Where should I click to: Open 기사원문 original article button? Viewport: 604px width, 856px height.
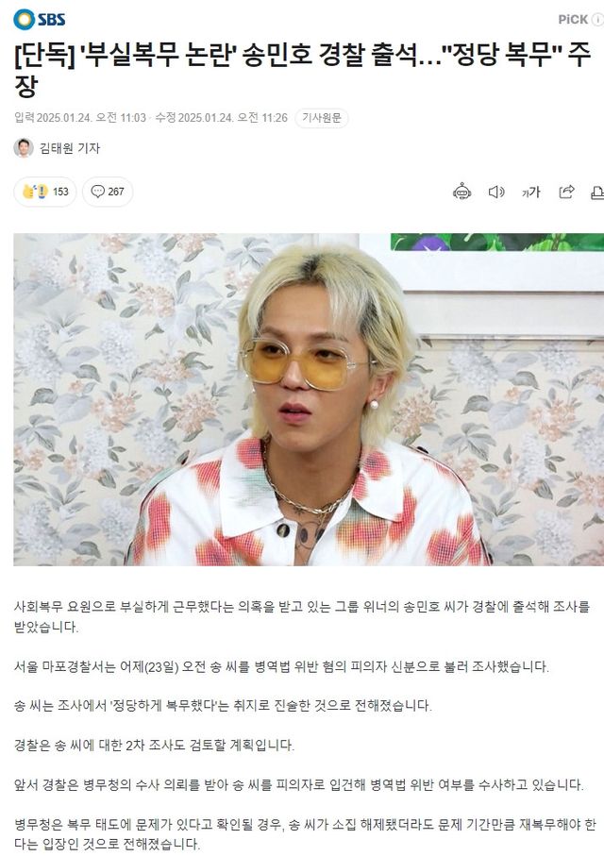click(x=322, y=118)
